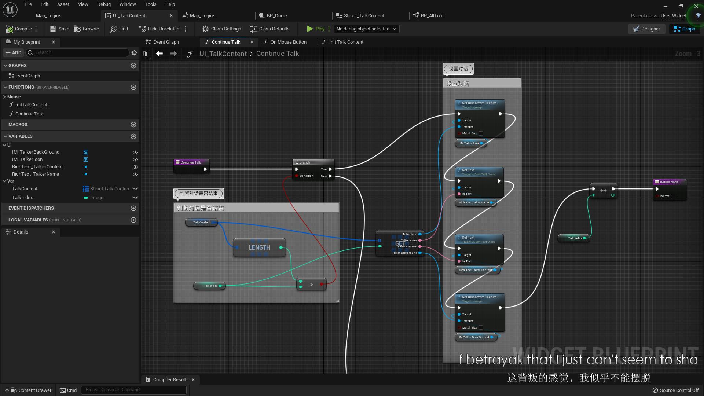Click the Compile blueprint icon
This screenshot has width=704, height=396.
pos(10,29)
